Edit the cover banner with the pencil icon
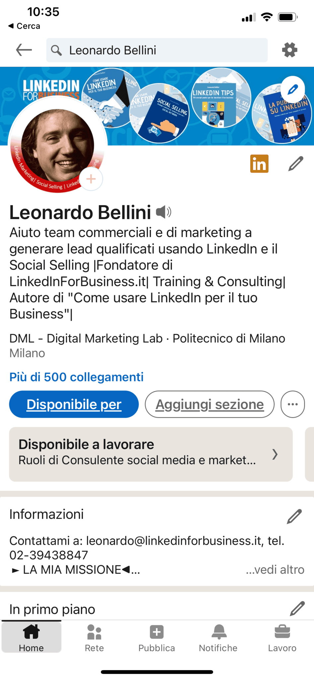The height and width of the screenshot is (680, 314). click(292, 89)
